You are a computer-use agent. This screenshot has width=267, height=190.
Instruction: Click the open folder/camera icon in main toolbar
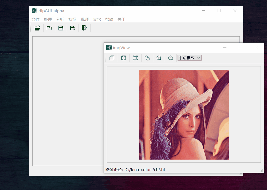pyautogui.click(x=49, y=28)
